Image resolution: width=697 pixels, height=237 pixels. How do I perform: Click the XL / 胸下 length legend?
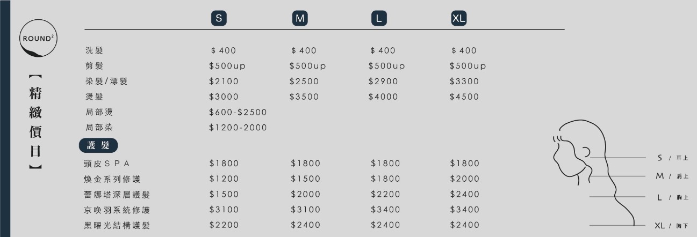click(671, 226)
